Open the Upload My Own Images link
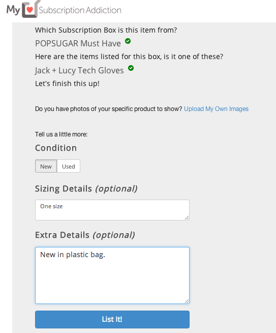Image resolution: width=276 pixels, height=333 pixels. point(216,109)
